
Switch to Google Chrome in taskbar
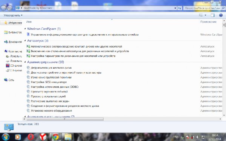55,137
